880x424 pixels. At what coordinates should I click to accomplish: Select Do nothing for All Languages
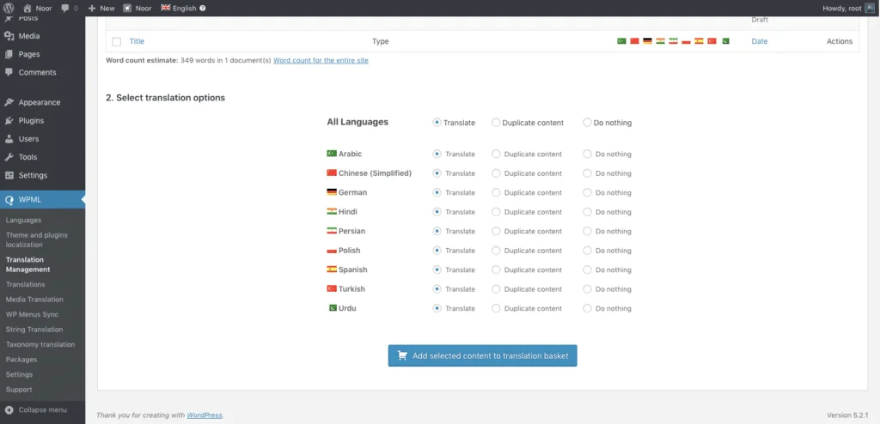click(x=587, y=122)
